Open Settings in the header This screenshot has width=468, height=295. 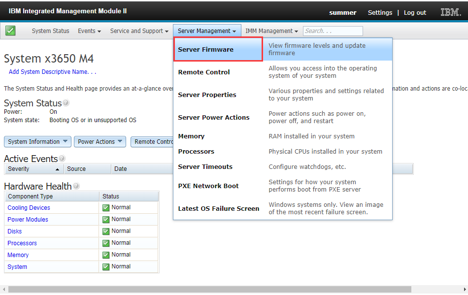380,12
